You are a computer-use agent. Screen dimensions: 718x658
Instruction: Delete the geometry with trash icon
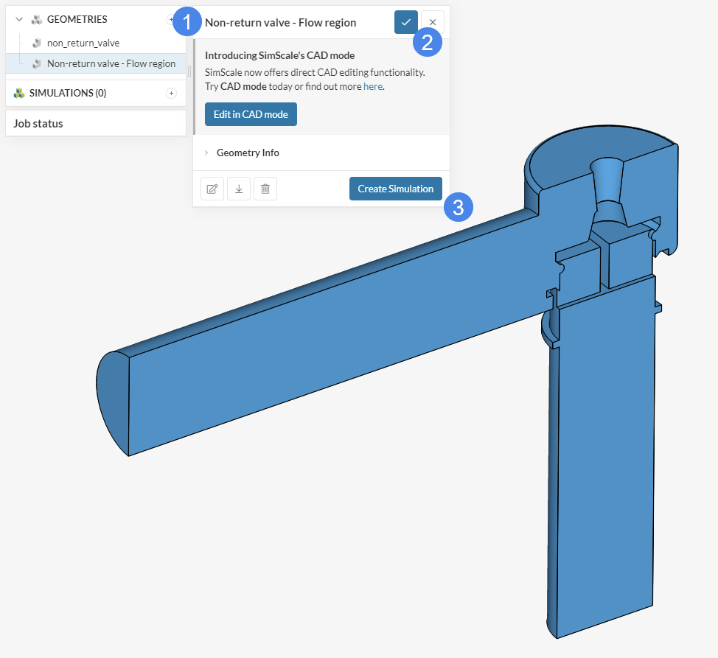click(x=265, y=189)
